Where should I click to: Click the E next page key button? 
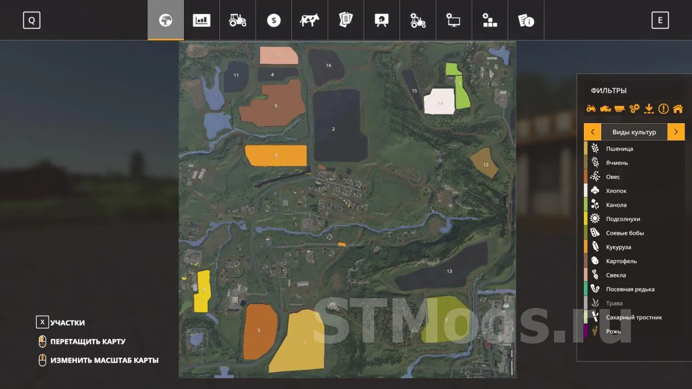(x=660, y=21)
